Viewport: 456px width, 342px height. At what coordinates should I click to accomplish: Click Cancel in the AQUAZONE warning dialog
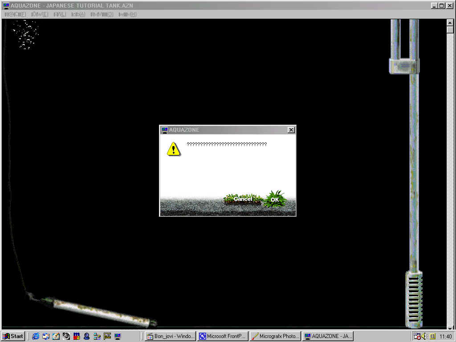243,199
